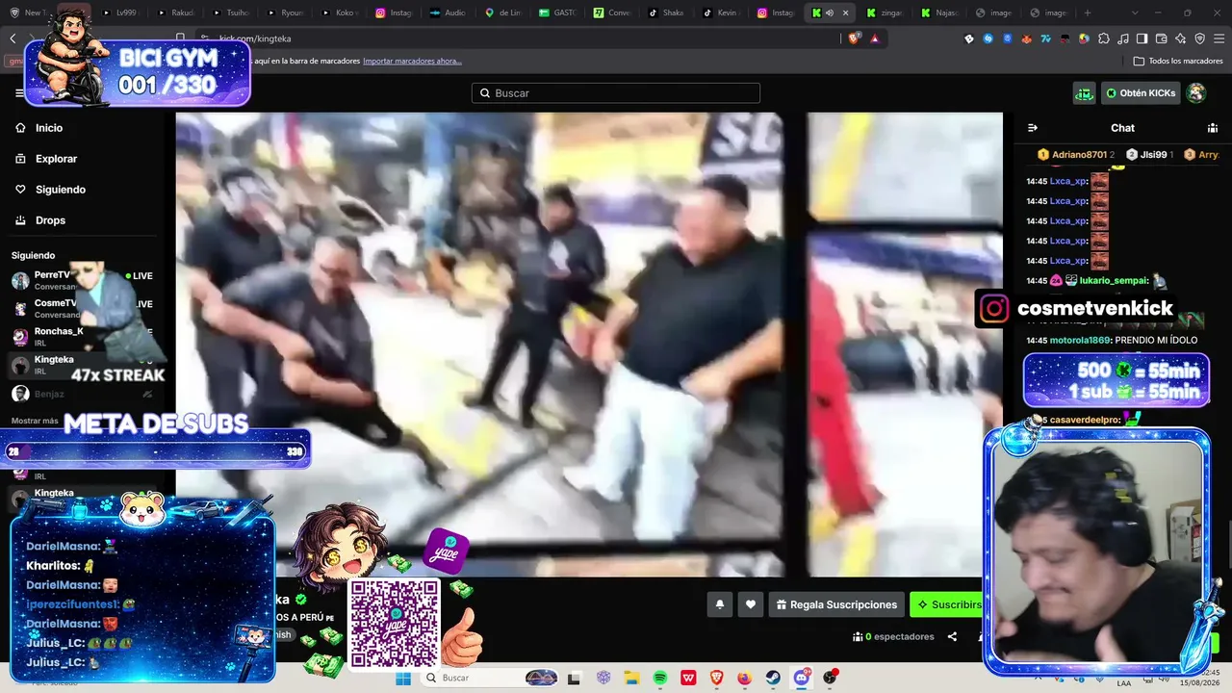
Task: Open the chat users list icon
Action: click(1213, 128)
